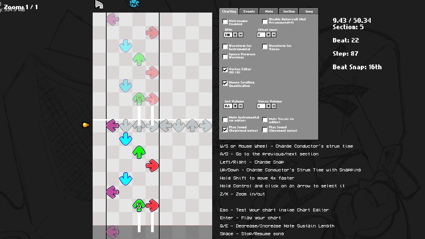Click the Boyfriend head icon above grid
The image size is (425, 239).
pos(134,4)
